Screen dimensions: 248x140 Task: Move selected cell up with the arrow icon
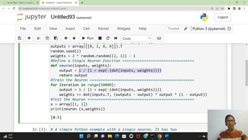[x=66, y=38]
